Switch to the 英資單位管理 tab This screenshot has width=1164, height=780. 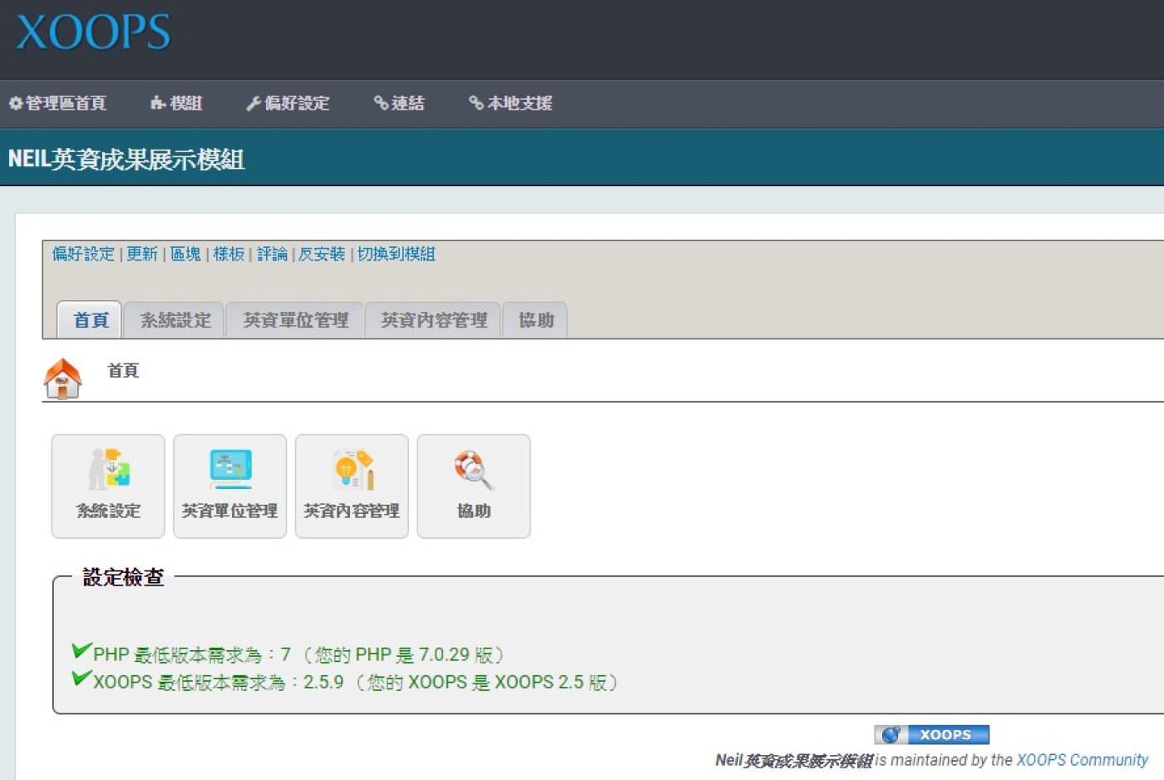point(295,320)
